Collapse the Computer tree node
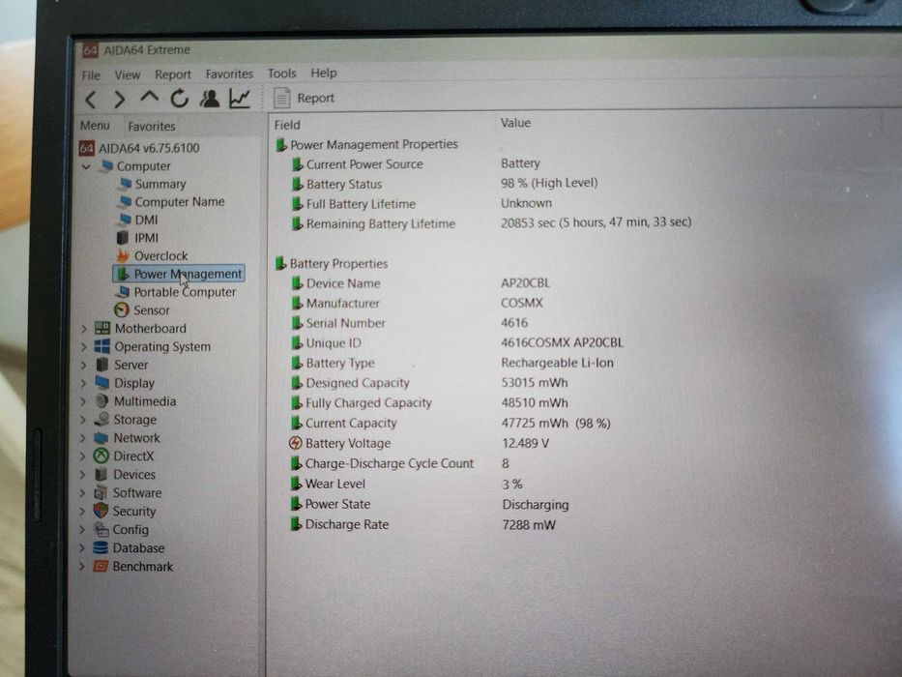The width and height of the screenshot is (902, 677). (86, 166)
